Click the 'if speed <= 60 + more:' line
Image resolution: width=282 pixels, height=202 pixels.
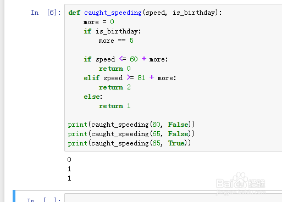pyautogui.click(x=126, y=59)
